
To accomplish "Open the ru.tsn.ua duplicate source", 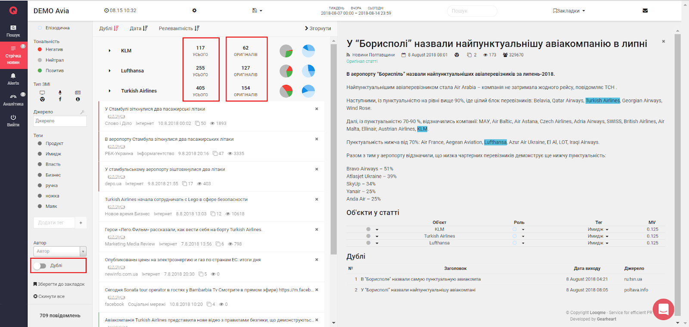I will [x=633, y=279].
